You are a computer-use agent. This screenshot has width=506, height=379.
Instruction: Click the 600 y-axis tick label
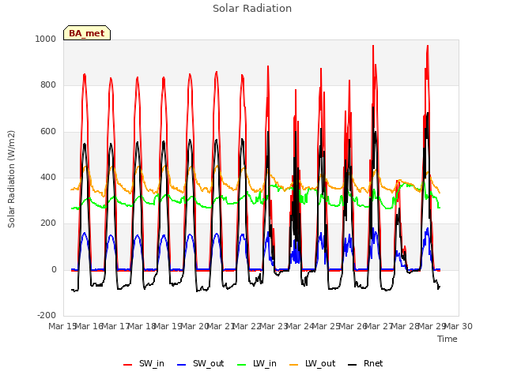[48, 132]
